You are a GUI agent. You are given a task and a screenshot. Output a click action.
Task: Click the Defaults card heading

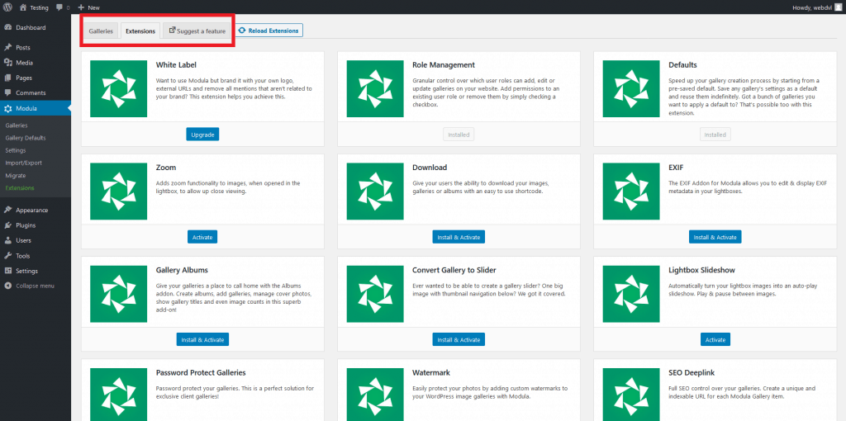[682, 64]
